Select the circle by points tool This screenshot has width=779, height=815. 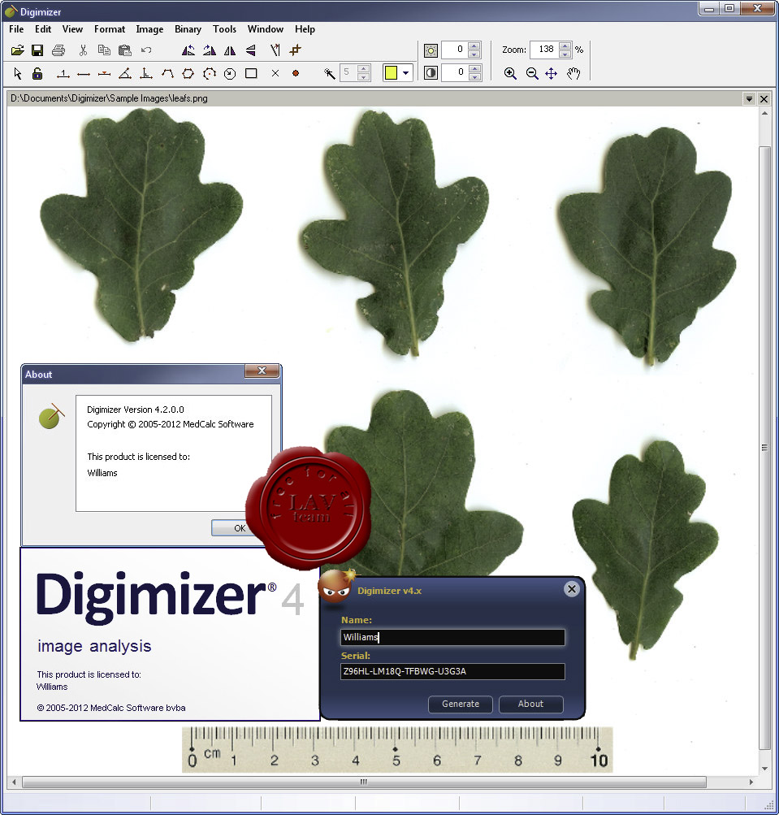(x=210, y=74)
